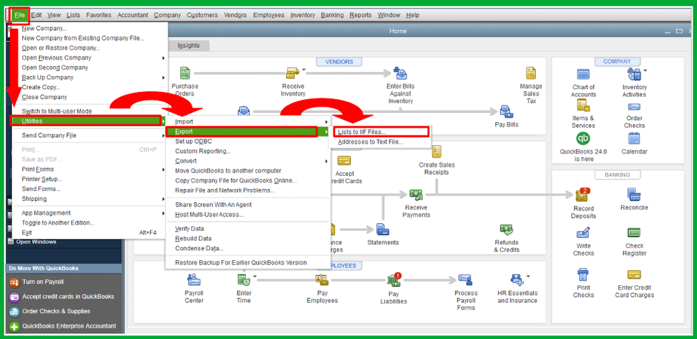Click the Manage Sales Tax icon
Image resolution: width=697 pixels, height=339 pixels.
point(531,73)
